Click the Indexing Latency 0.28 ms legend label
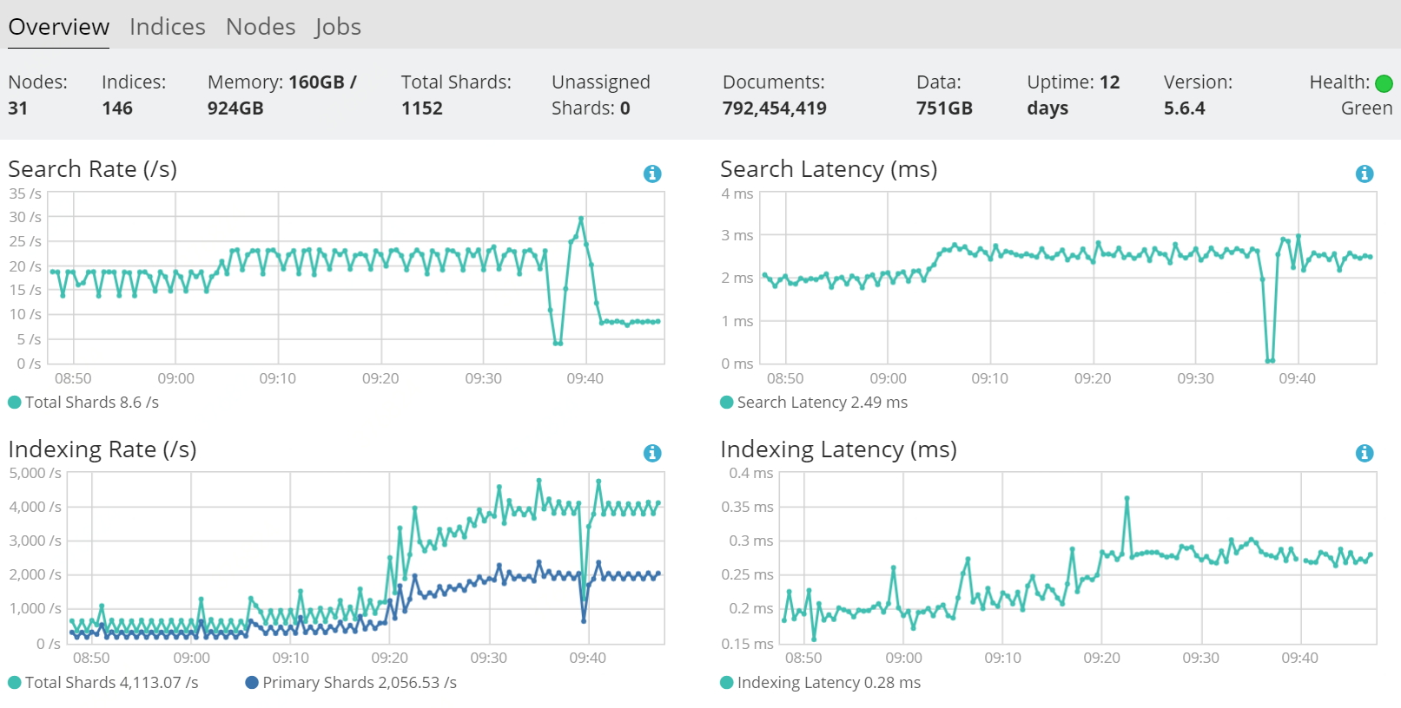The width and height of the screenshot is (1401, 708). point(829,683)
